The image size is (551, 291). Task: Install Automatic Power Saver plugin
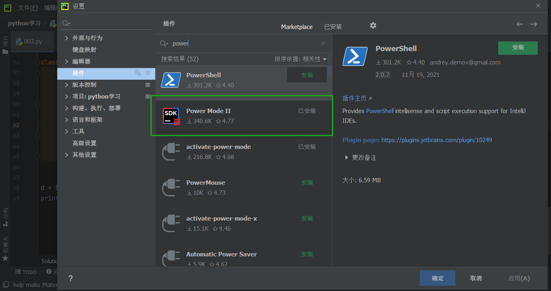[307, 254]
